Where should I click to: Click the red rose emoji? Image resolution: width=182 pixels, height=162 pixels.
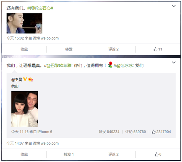[x=110, y=65]
